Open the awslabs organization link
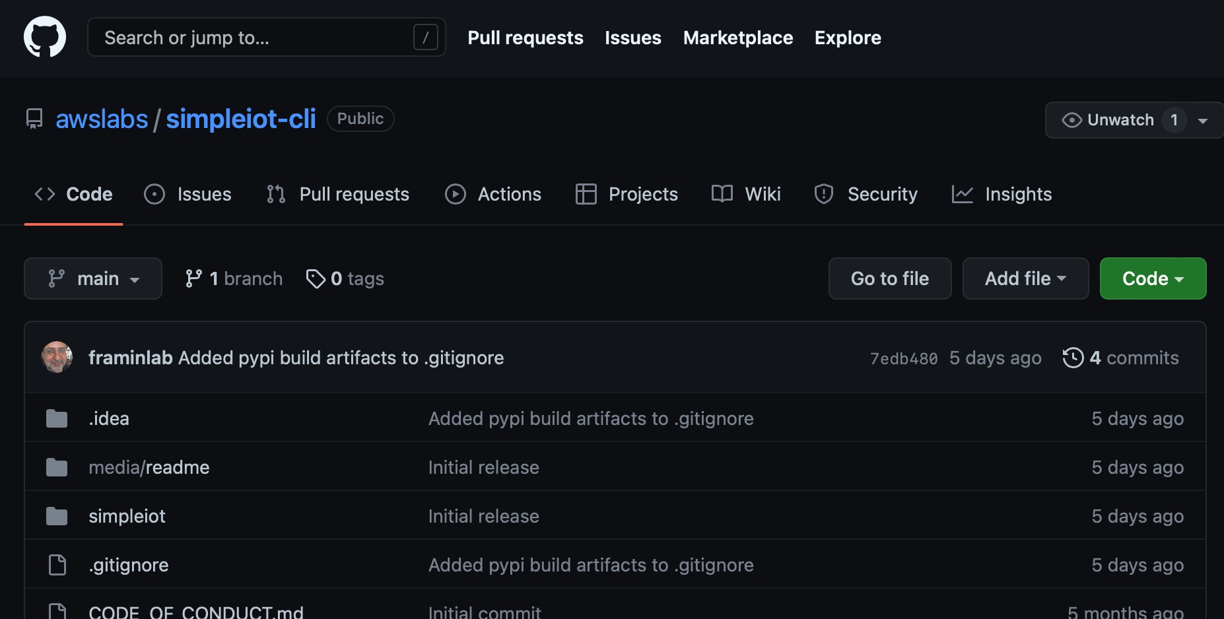The height and width of the screenshot is (619, 1224). (102, 119)
